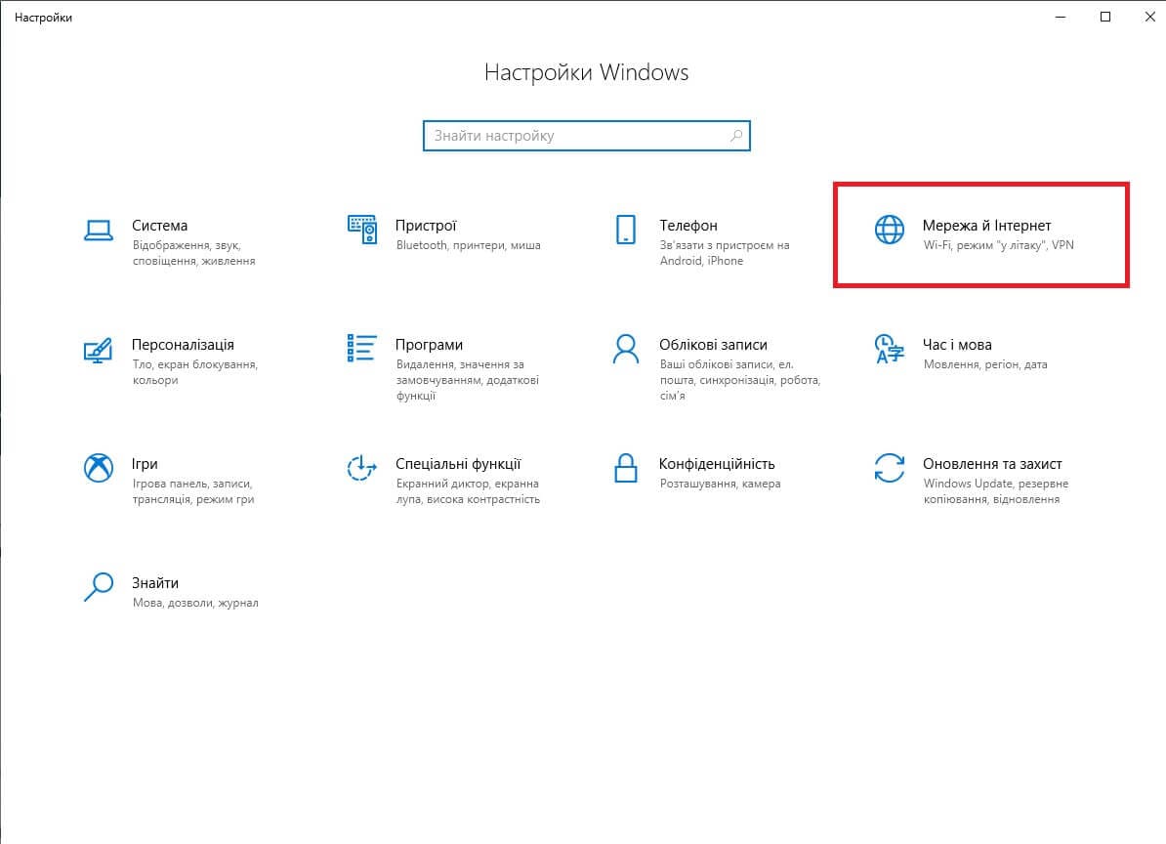Open the Оновлення та захист refresh icon

click(x=890, y=468)
